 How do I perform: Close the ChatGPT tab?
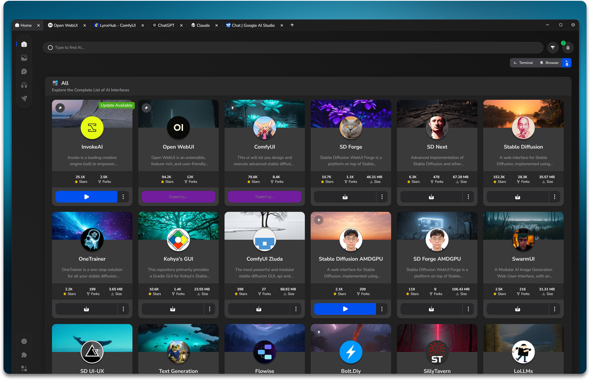181,25
